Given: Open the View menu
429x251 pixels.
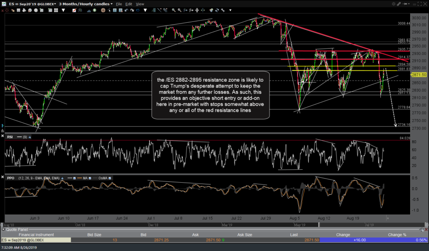Looking at the screenshot, I should 140,4.
